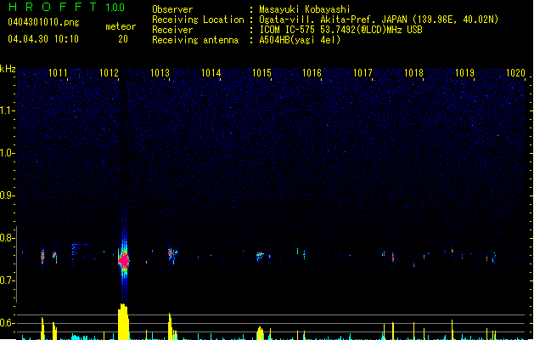The width and height of the screenshot is (534, 340).
Task: Click the 0.6 kHz frequency label
Action: (7, 323)
